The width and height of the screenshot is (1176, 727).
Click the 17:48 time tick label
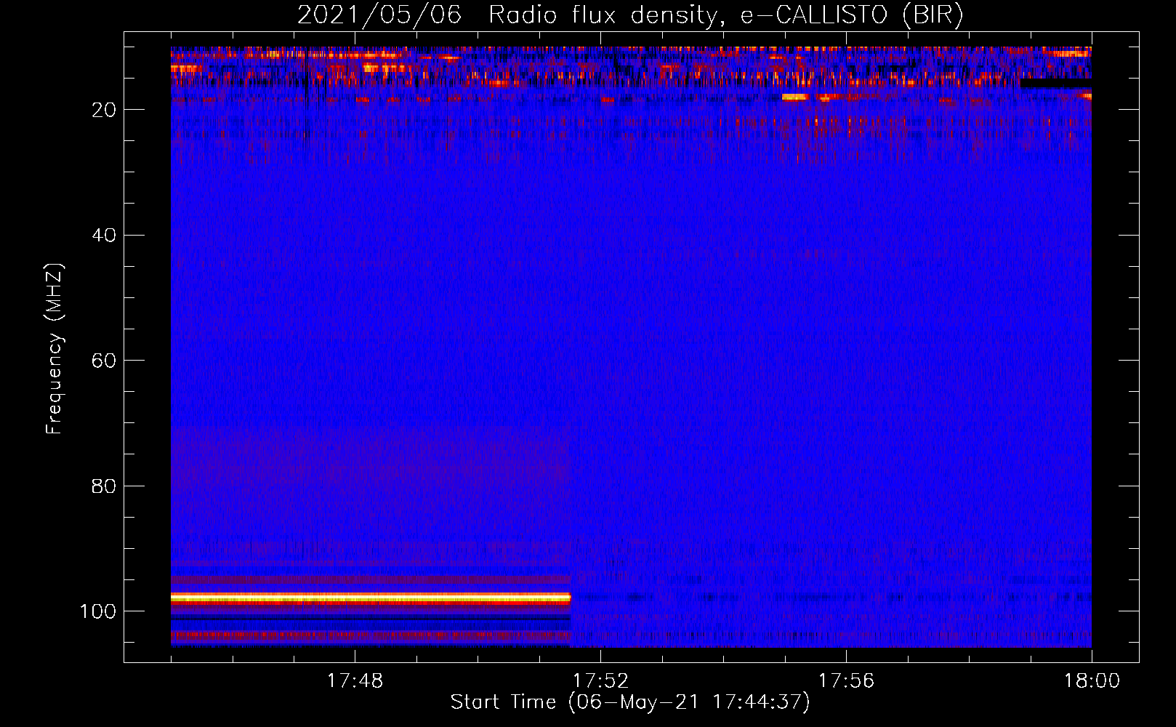coord(355,681)
